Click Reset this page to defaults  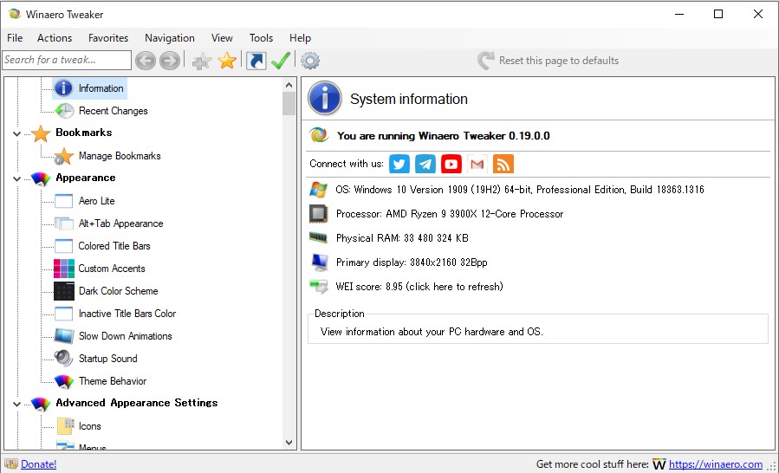click(548, 61)
